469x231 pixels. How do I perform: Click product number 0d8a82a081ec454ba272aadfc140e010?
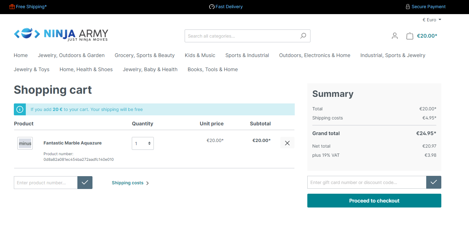pyautogui.click(x=79, y=160)
